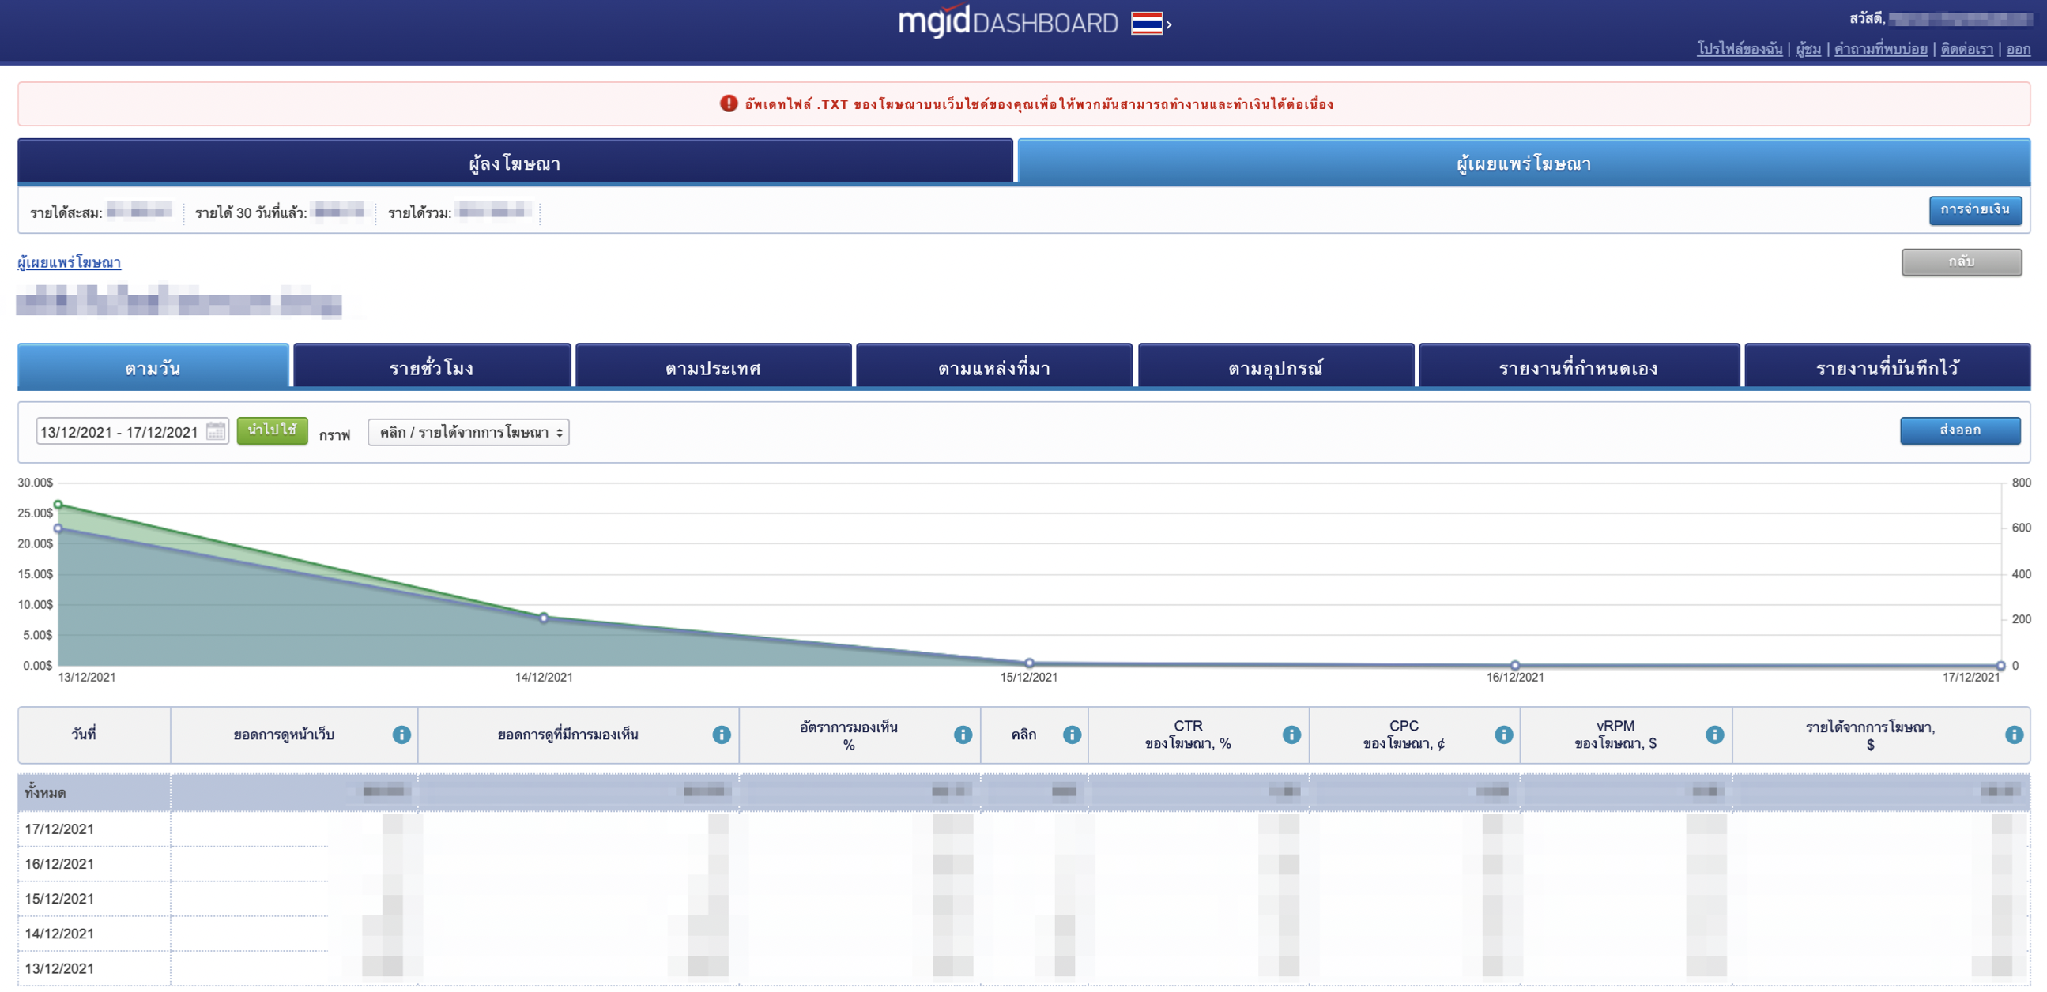Click info icon beside รายได้จากการโฆษณา column
Image resolution: width=2047 pixels, height=992 pixels.
coord(2013,735)
